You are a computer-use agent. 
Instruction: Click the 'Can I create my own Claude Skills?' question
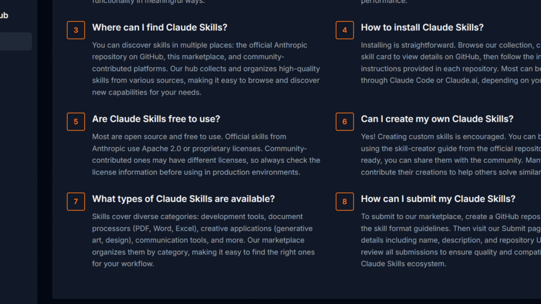pyautogui.click(x=437, y=119)
